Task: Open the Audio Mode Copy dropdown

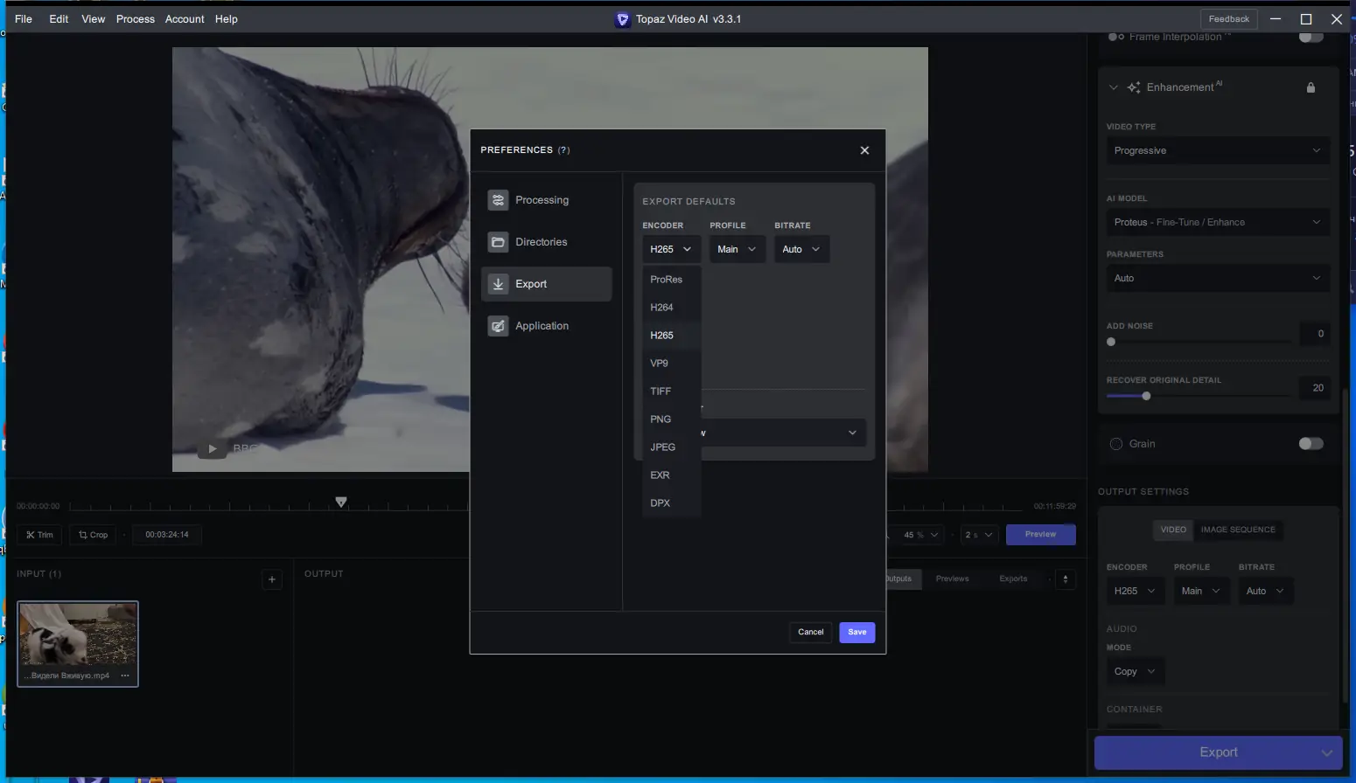Action: point(1136,671)
